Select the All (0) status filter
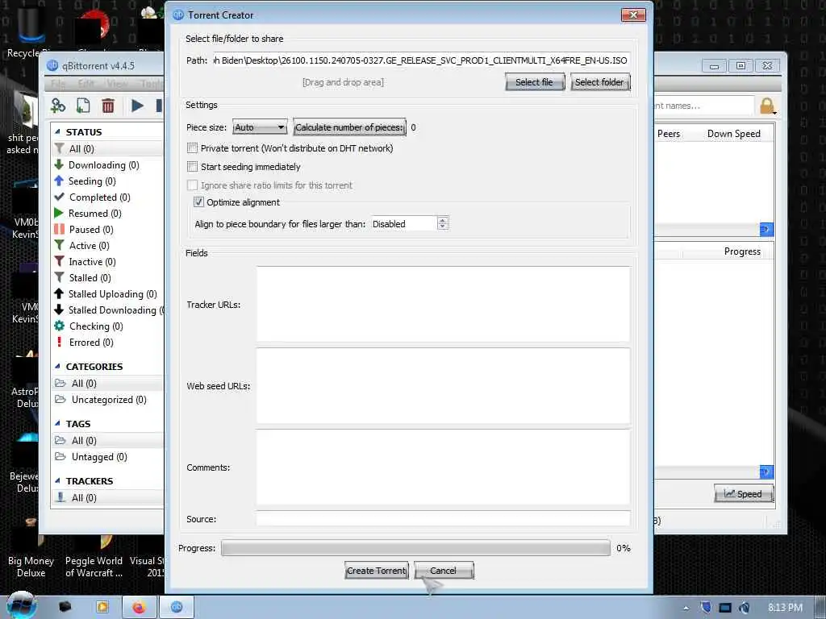 tap(107, 149)
